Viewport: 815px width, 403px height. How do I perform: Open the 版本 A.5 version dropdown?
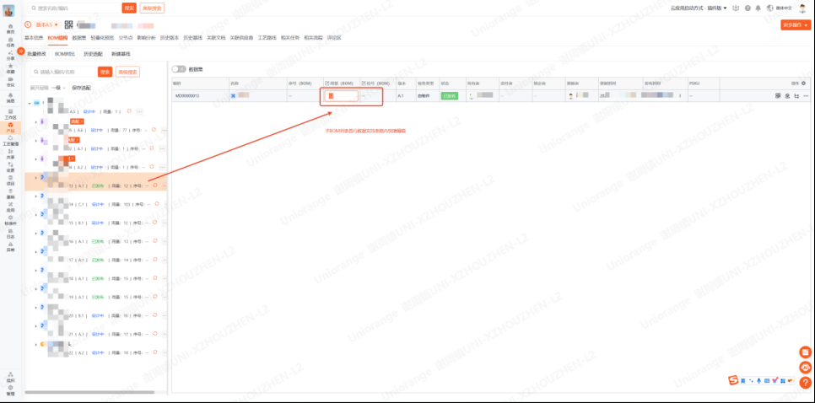coord(47,24)
